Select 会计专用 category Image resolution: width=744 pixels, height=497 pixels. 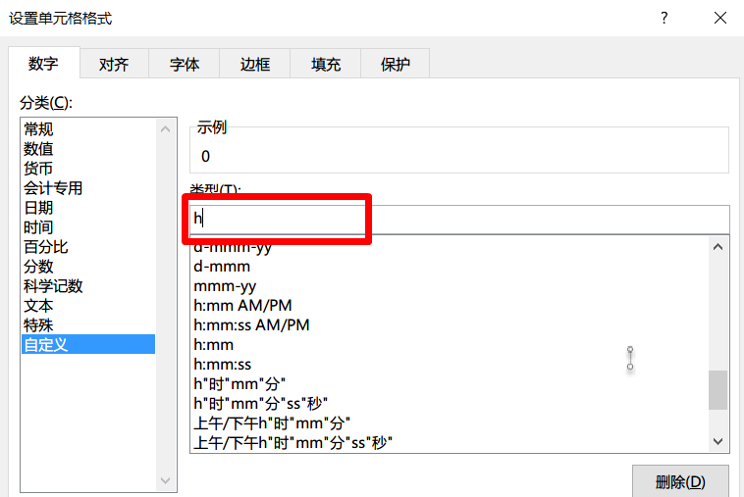88,188
